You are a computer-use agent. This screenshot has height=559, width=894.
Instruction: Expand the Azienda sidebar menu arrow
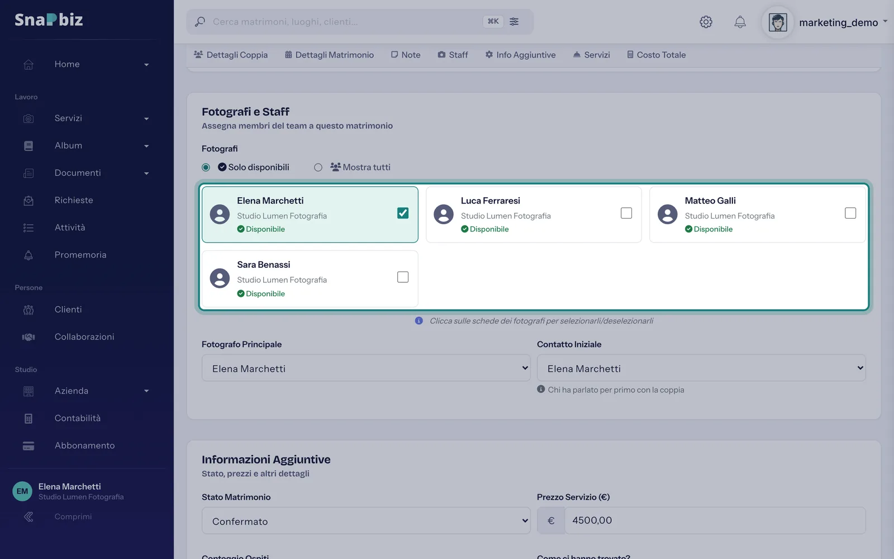[146, 391]
